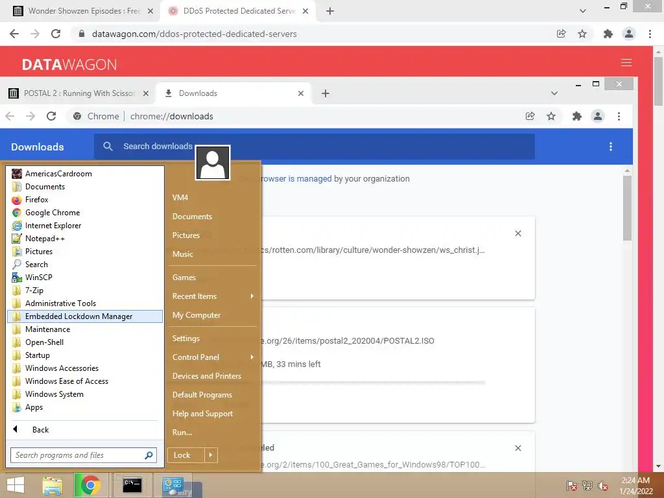Open the Downloads page three-dot menu
Image resolution: width=664 pixels, height=498 pixels.
pos(611,147)
